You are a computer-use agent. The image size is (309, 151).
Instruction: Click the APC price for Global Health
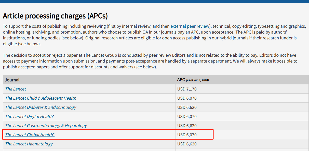[187, 135]
